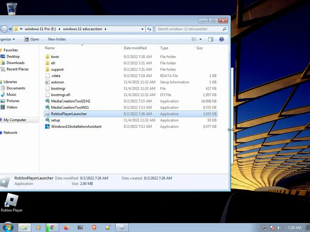Select Music library
Image resolution: width=310 pixels, height=232 pixels.
coord(11,95)
